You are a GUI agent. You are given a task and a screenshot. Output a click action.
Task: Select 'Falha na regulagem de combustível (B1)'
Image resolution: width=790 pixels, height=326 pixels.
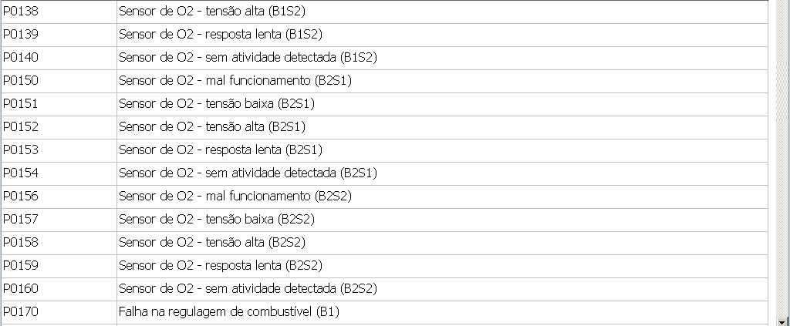coord(229,311)
